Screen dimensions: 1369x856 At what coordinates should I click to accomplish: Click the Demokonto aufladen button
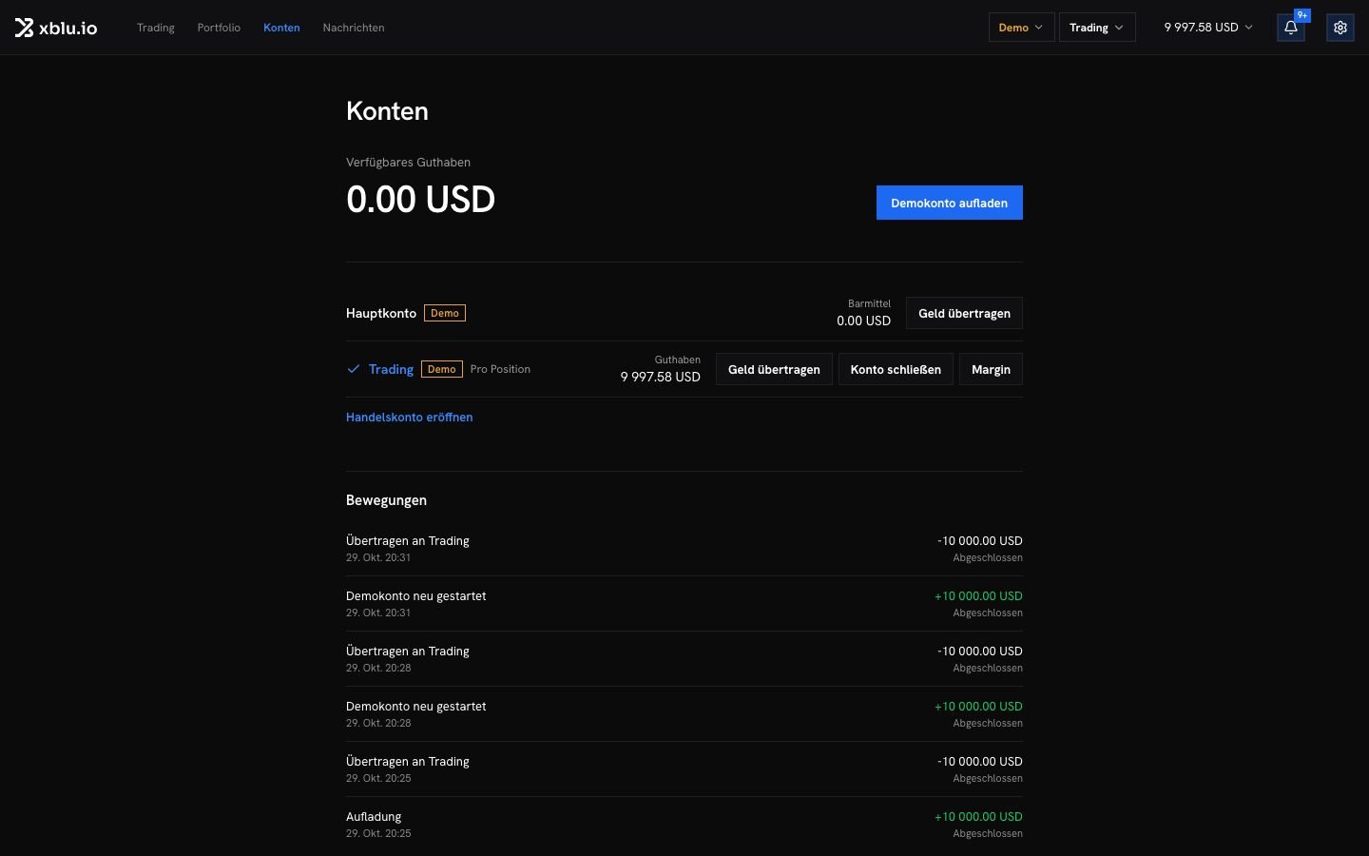[x=949, y=203]
